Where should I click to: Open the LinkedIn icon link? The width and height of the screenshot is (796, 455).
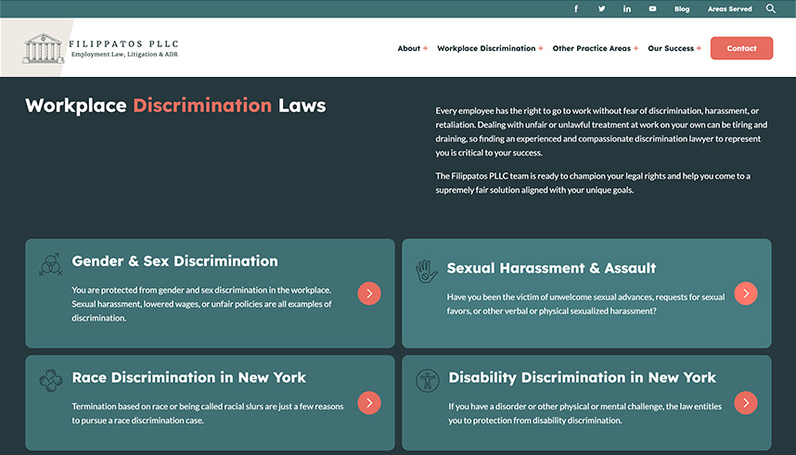click(627, 9)
